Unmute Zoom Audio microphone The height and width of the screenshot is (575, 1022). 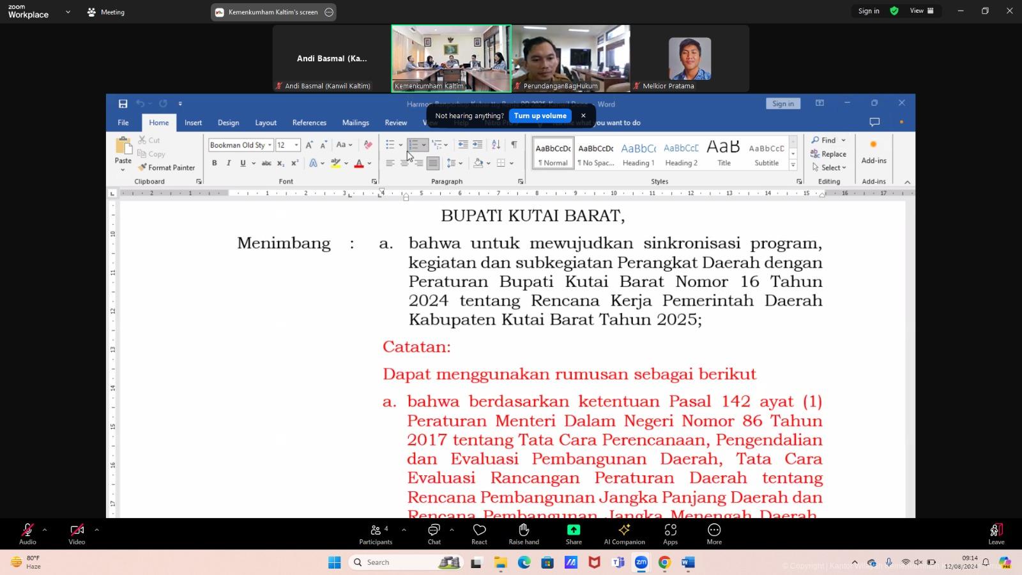[27, 534]
